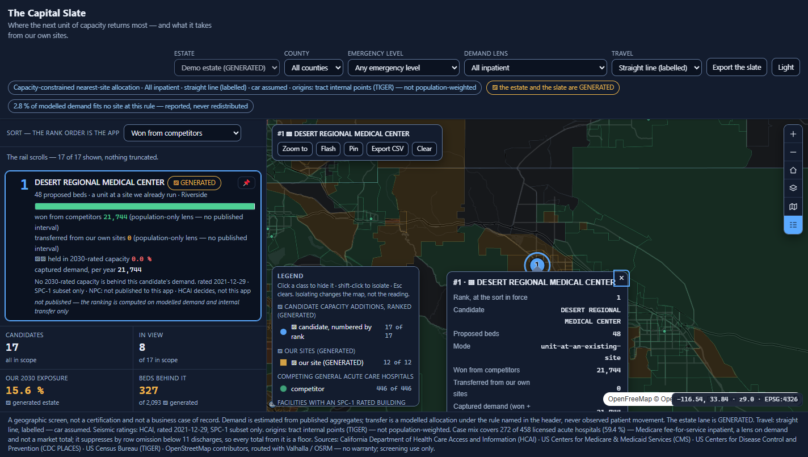The height and width of the screenshot is (457, 808).
Task: Zoom in on the map
Action: [793, 134]
